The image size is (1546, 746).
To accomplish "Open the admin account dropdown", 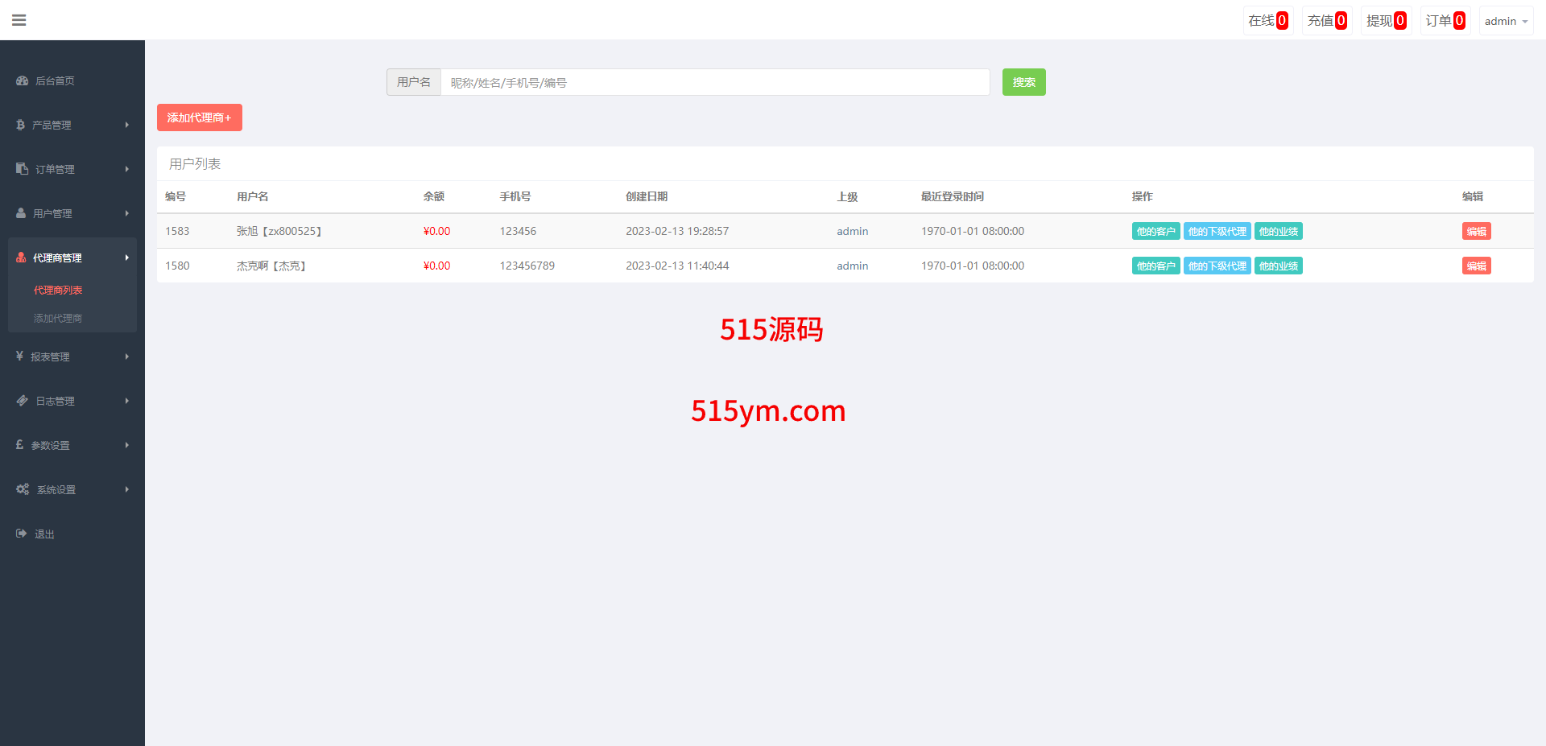I will [1505, 21].
